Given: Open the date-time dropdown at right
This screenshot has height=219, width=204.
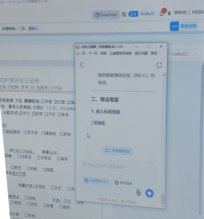Looking at the screenshot, I should click(x=196, y=54).
